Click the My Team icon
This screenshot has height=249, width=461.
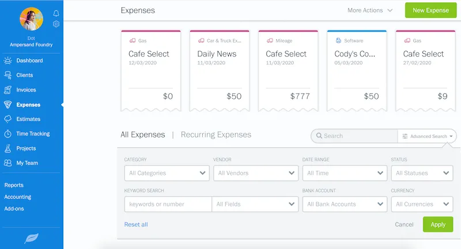coord(8,163)
